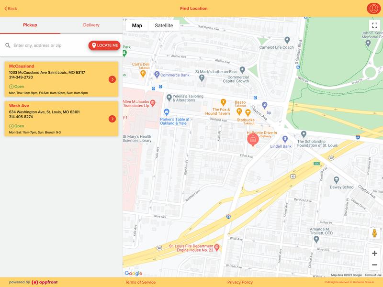The width and height of the screenshot is (383, 287).
Task: Click the appfront powered-by logo
Action: (45, 282)
